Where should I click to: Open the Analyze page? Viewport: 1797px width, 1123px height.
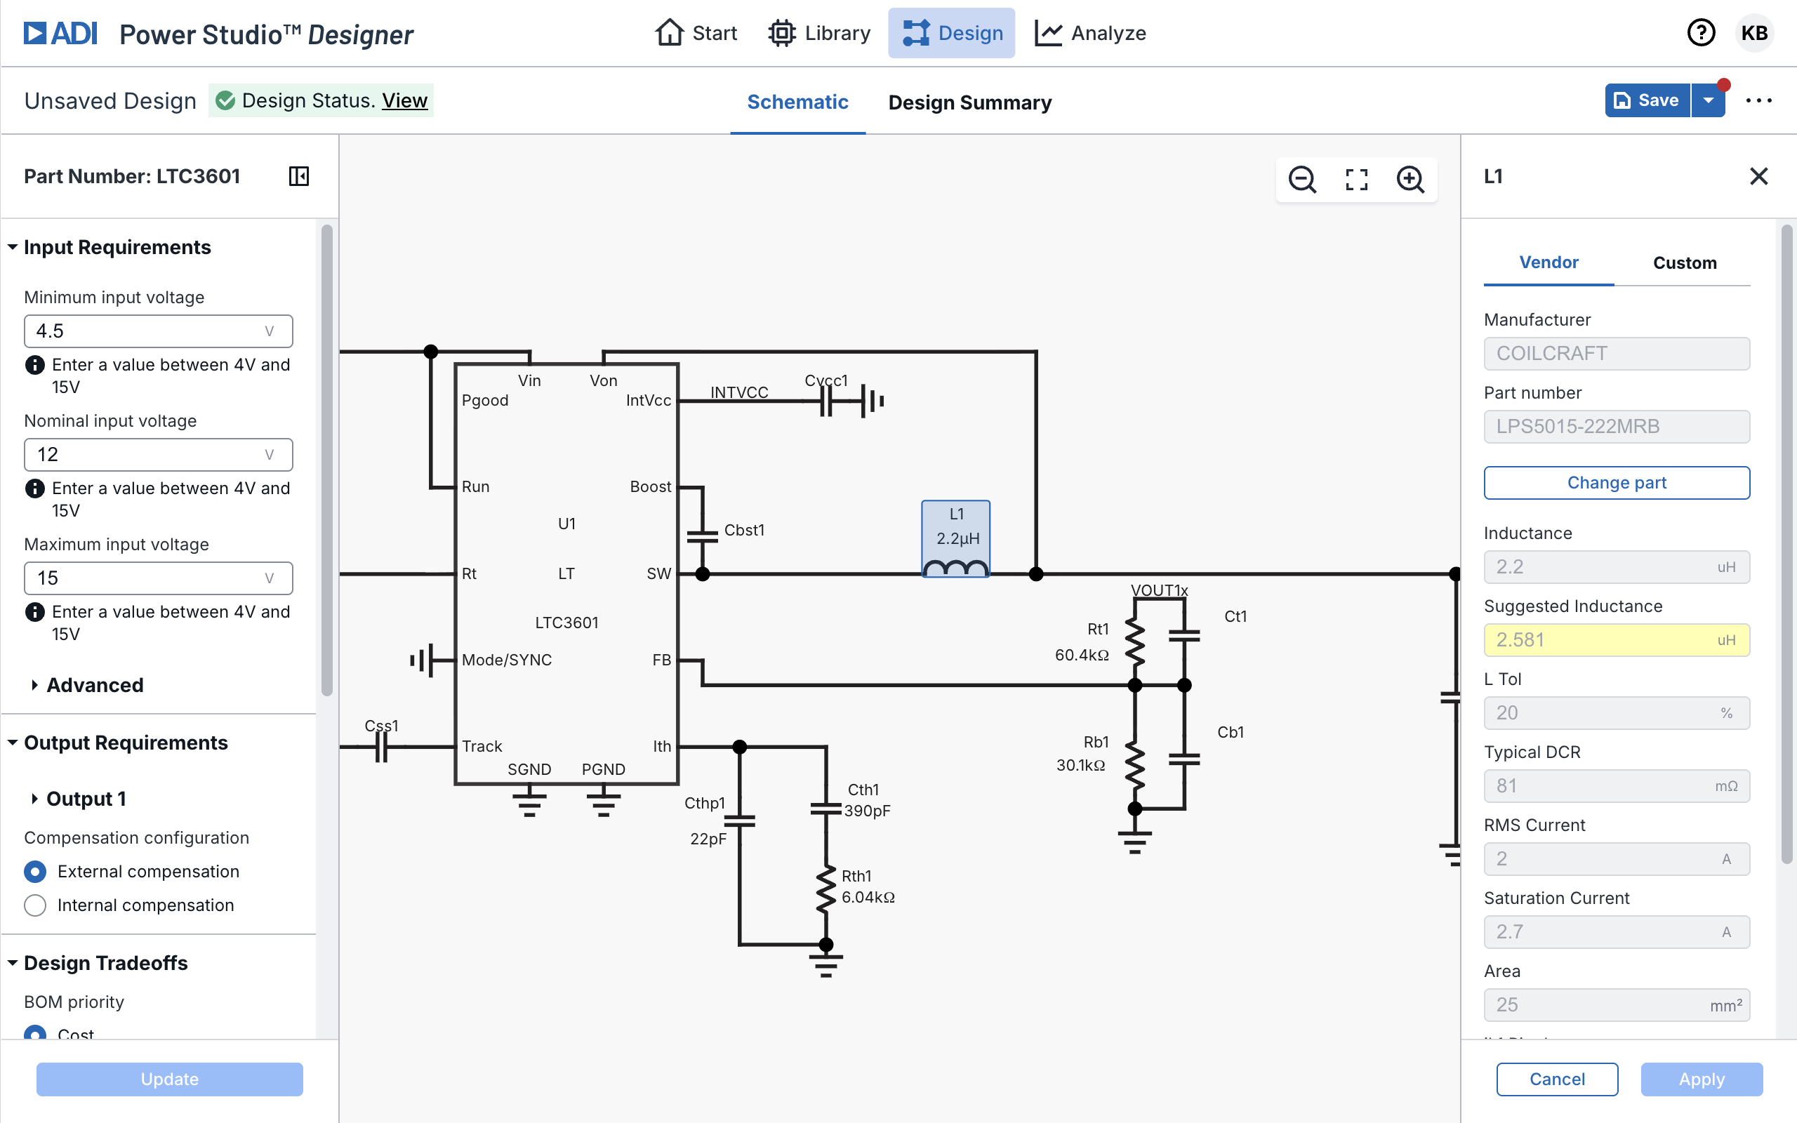1091,33
